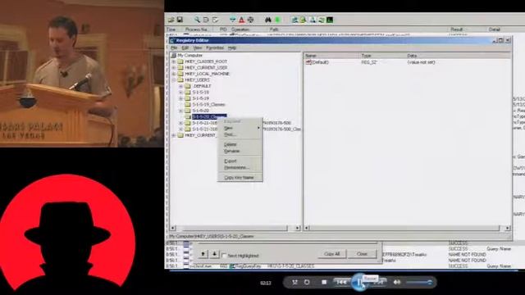The image size is (525, 295).
Task: Open the View menu in Registry Editor
Action: click(x=197, y=48)
